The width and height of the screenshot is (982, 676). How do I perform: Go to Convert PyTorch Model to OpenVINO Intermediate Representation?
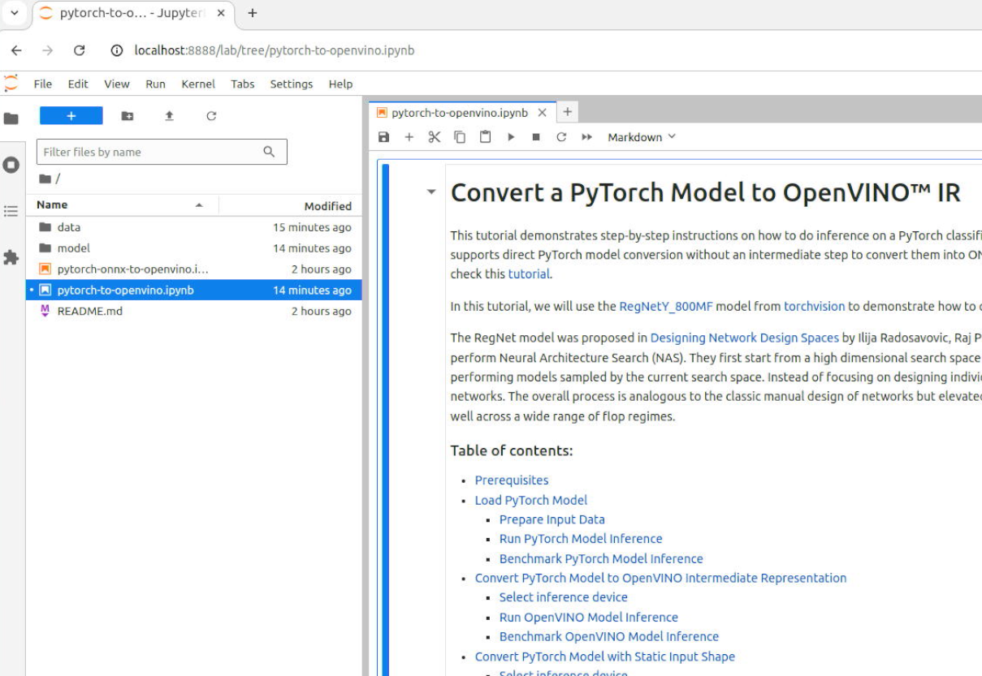pos(660,579)
